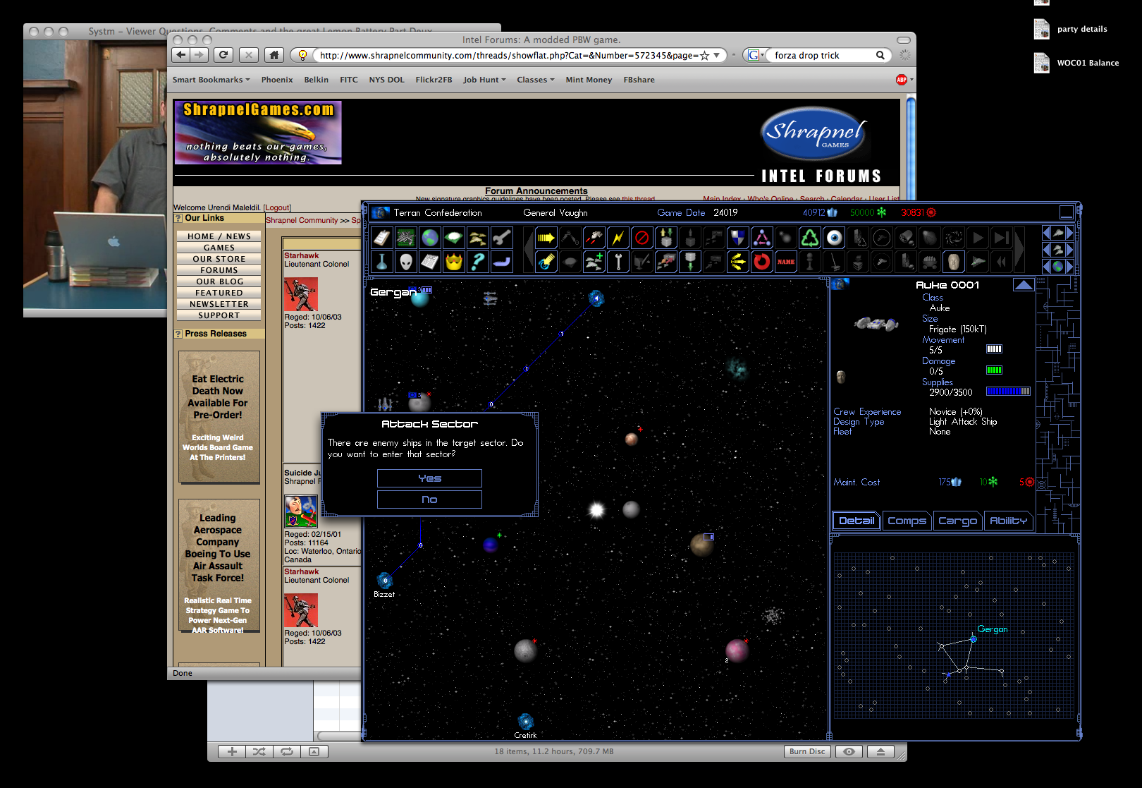This screenshot has width=1142, height=788.
Task: Click the green recycle icon
Action: point(810,238)
